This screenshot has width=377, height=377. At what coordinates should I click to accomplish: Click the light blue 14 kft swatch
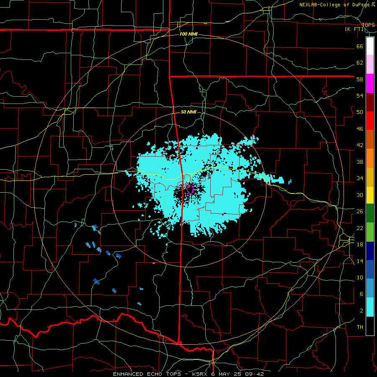point(370,288)
